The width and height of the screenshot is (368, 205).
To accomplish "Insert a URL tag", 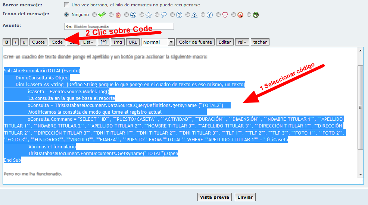I will point(132,42).
